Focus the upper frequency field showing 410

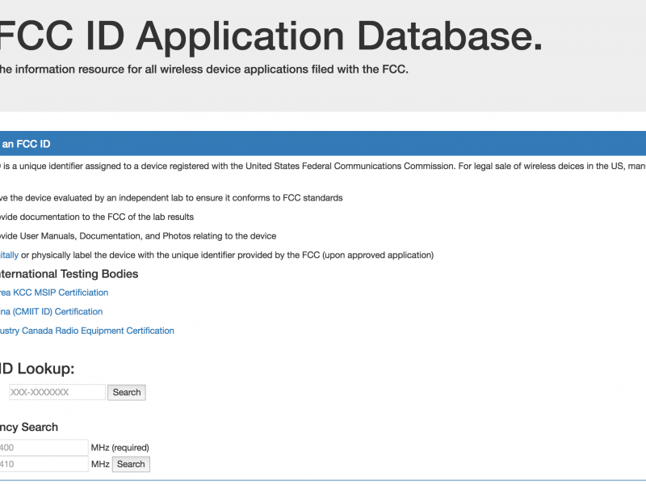[44, 464]
